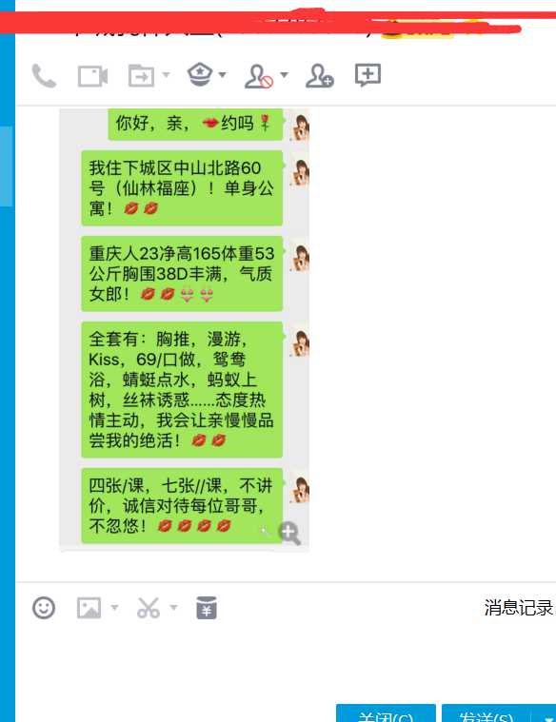Expand the dropdown next to the send file icon
556x722 pixels.
(x=166, y=74)
